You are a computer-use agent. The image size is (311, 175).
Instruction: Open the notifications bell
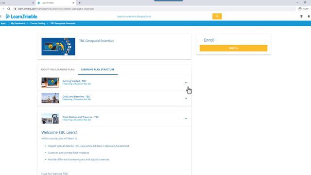click(309, 17)
